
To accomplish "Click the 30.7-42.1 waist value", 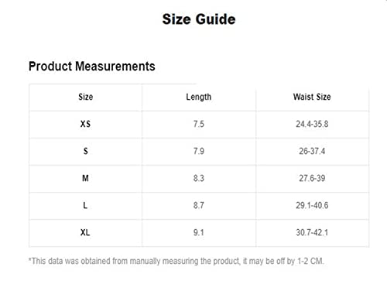I will click(312, 232).
